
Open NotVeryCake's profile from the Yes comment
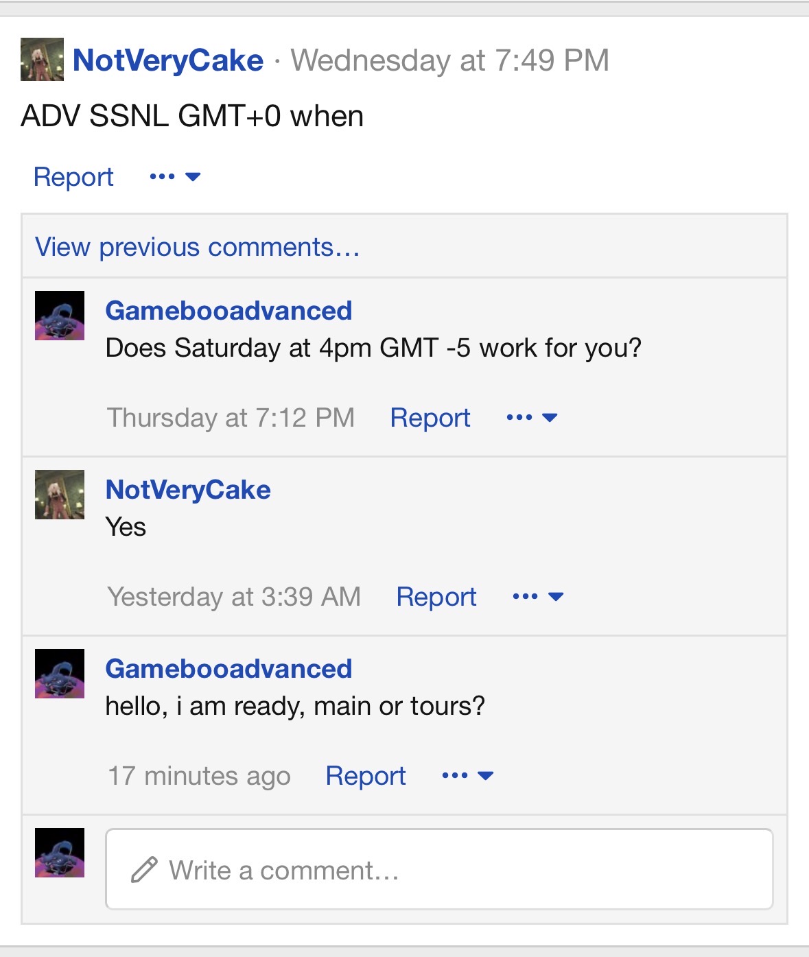click(188, 490)
